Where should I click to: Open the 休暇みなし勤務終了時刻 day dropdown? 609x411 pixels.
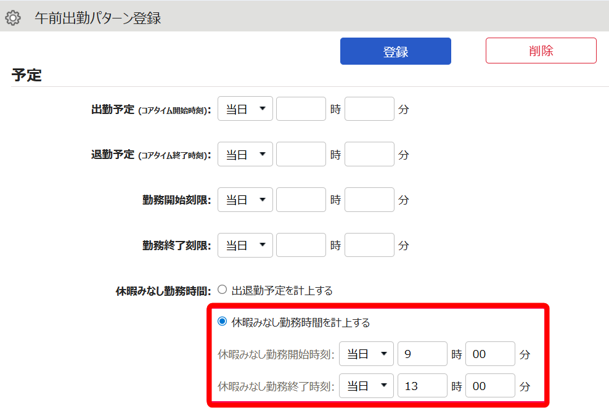point(366,385)
